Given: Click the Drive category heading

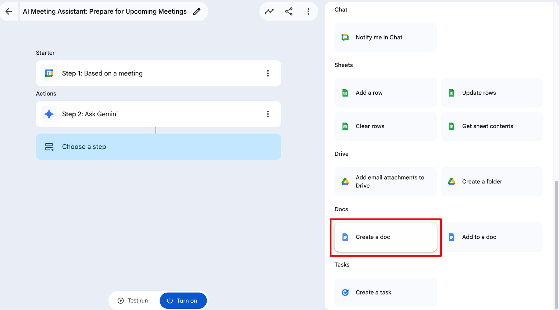Looking at the screenshot, I should click(342, 154).
